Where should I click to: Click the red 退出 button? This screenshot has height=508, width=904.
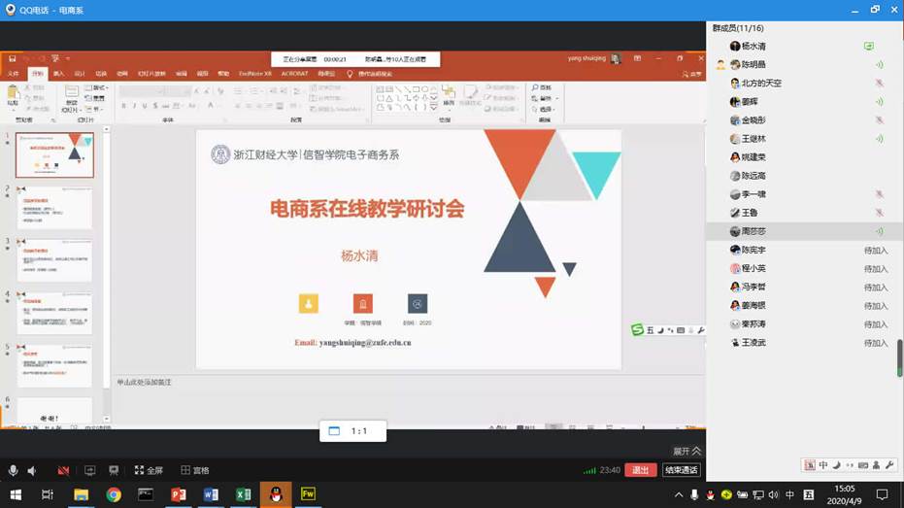pos(640,470)
